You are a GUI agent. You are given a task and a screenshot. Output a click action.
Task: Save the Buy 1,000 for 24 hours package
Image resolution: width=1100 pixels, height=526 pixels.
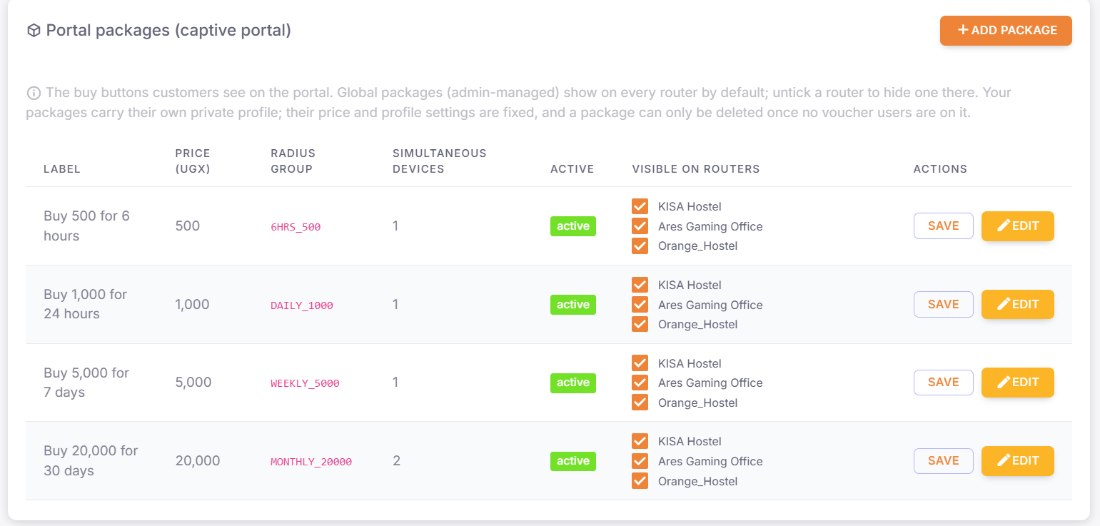[x=944, y=304]
